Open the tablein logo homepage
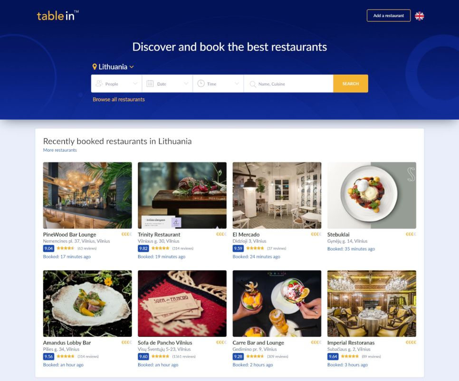The image size is (459, 381). tap(57, 16)
